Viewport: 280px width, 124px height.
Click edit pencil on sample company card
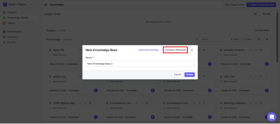(251, 50)
